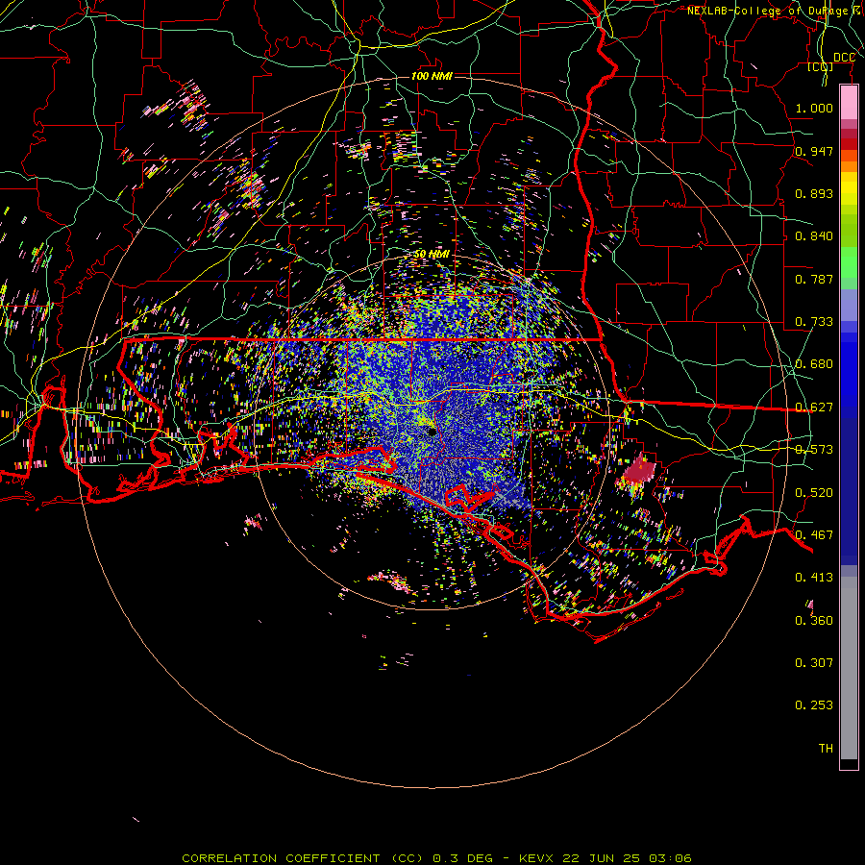Select the 0.627 scale value label

[814, 408]
